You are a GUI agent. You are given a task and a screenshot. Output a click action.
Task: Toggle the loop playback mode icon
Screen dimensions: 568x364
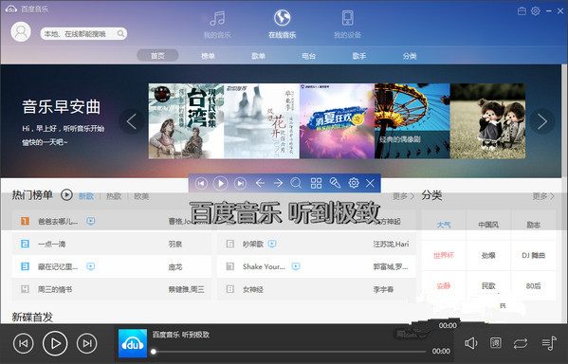(x=521, y=343)
